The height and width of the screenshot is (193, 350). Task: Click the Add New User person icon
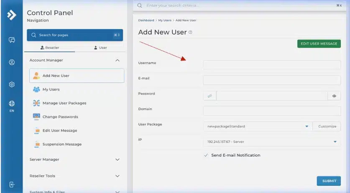36,76
